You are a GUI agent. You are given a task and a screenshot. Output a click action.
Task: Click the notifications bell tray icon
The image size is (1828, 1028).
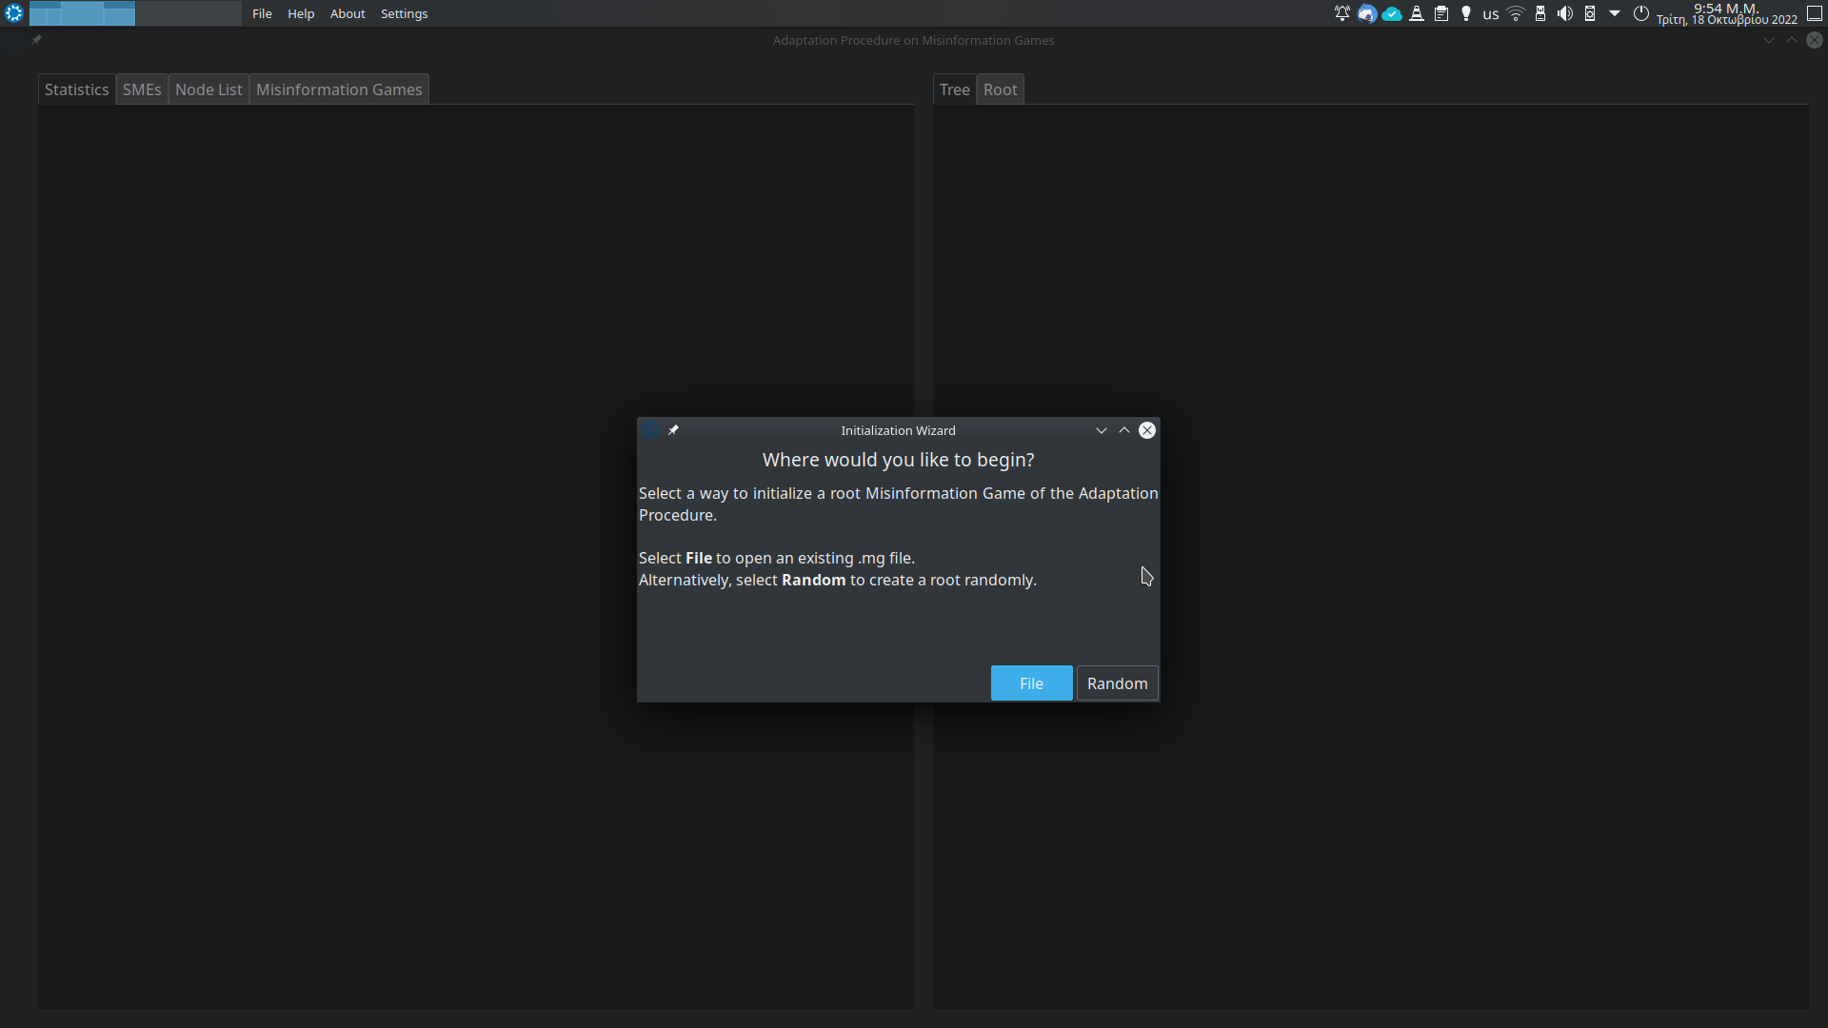coord(1342,13)
